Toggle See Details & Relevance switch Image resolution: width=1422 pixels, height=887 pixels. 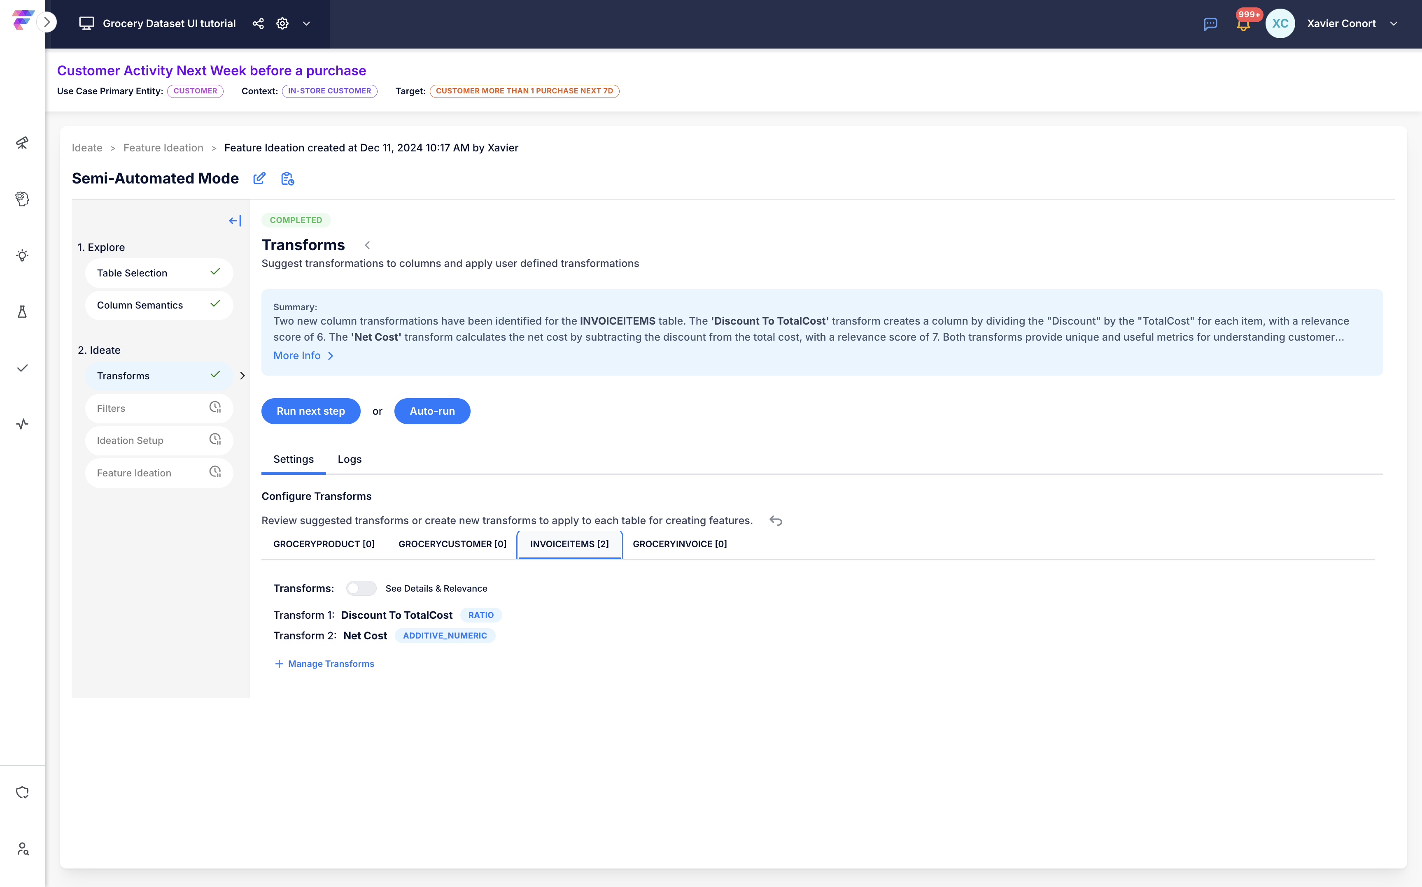pos(361,588)
